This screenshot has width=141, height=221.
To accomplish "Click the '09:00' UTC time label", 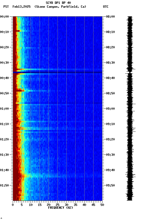I will pos(110,109).
